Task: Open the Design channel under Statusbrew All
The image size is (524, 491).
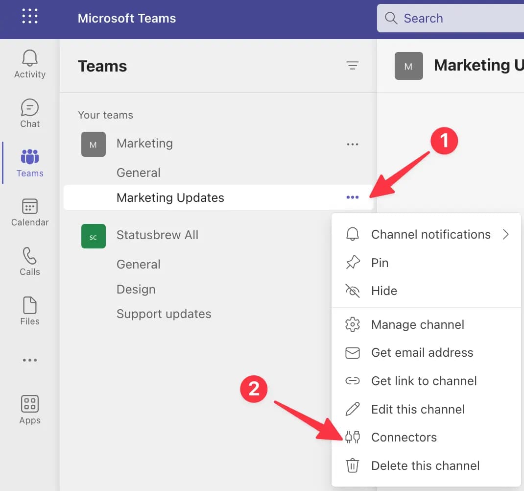Action: tap(136, 290)
